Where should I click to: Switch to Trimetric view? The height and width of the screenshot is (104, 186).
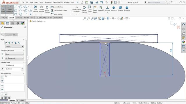tap(127, 9)
